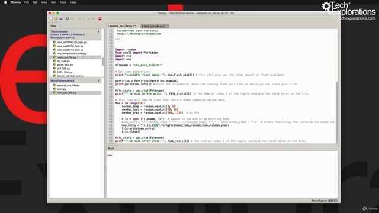Click the peter2 path segment
This screenshot has height=213, width=379.
[66, 35]
